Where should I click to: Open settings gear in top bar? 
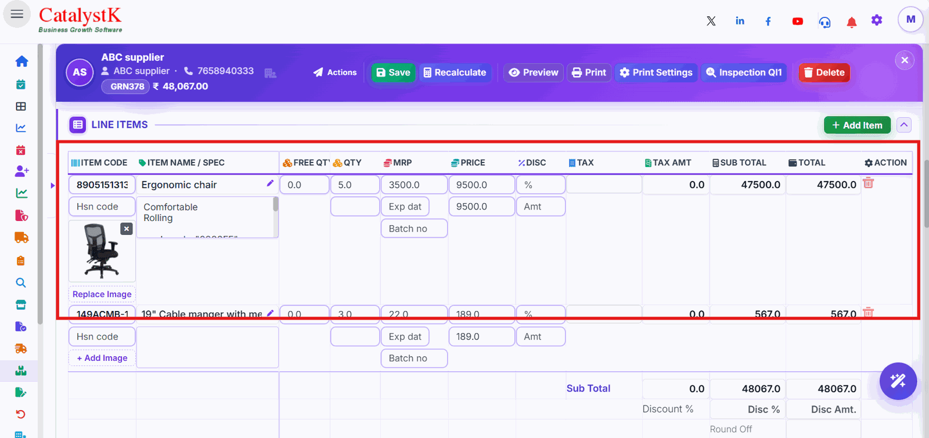(877, 20)
